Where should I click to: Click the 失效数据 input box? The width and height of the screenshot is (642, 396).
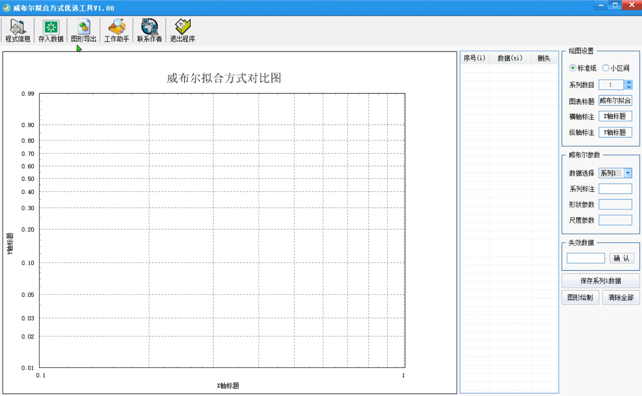pos(585,258)
